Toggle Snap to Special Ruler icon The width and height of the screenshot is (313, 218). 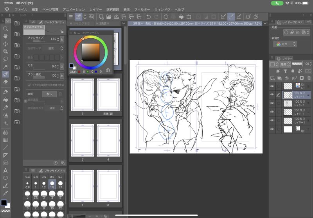231,17
